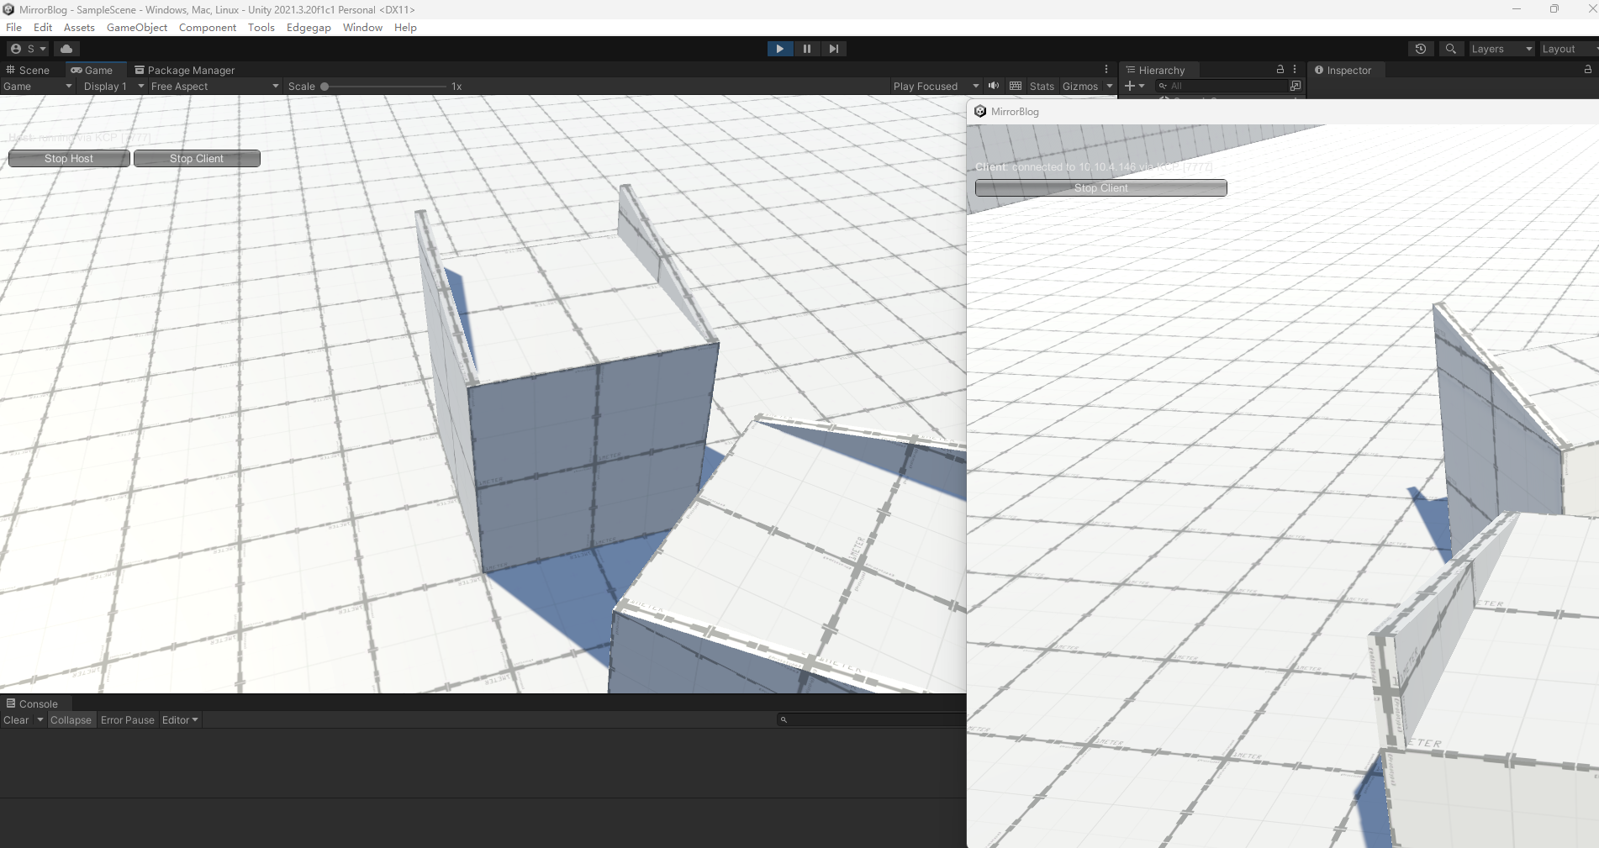Click the plus icon to create object in Hierarchy
The image size is (1599, 848).
coord(1135,86)
